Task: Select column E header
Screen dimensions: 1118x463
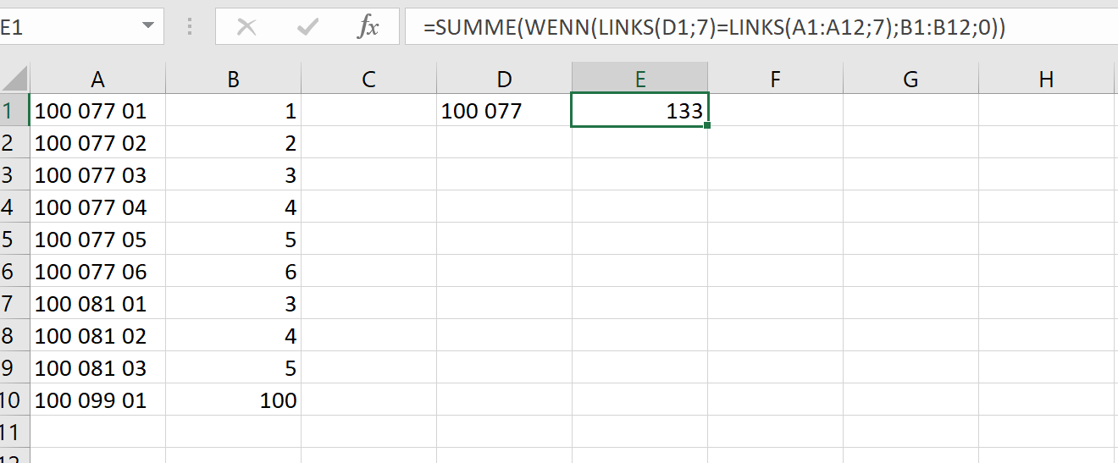Action: point(640,80)
